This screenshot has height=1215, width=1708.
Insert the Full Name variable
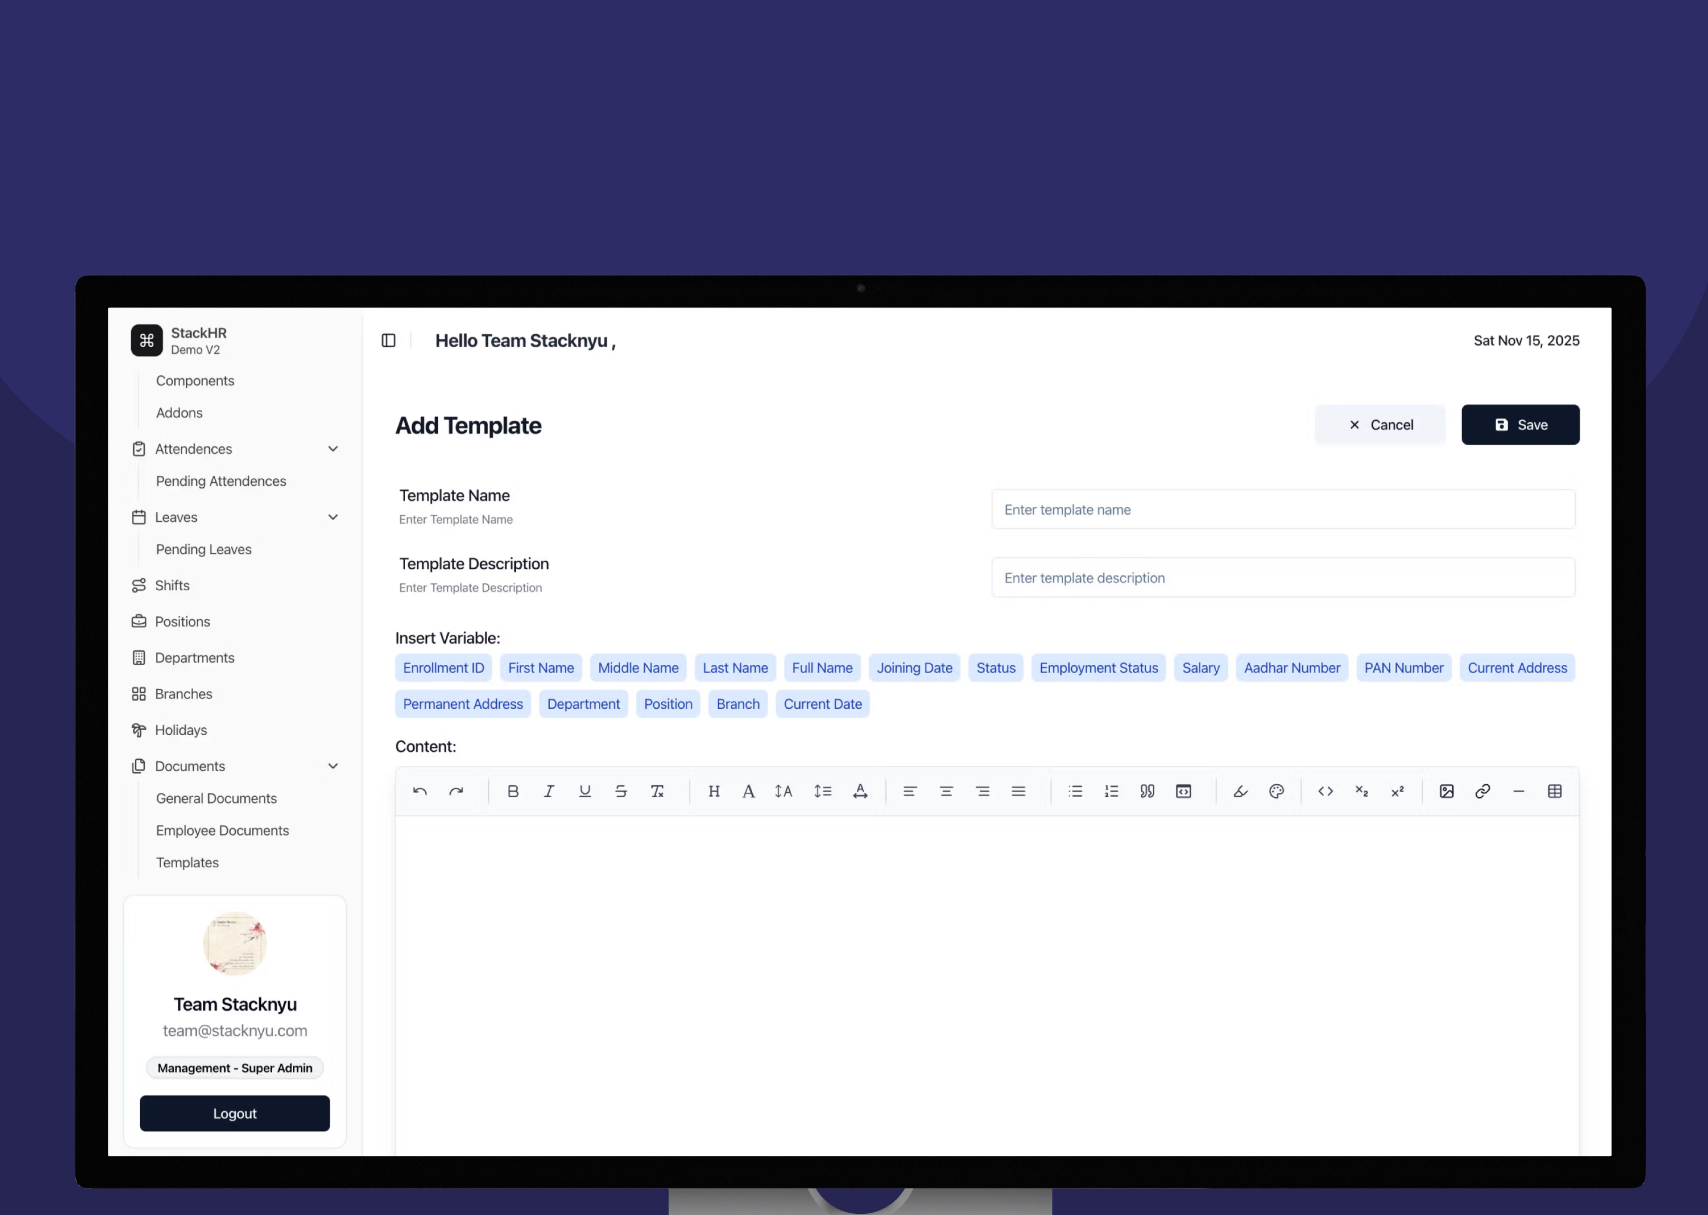point(822,667)
